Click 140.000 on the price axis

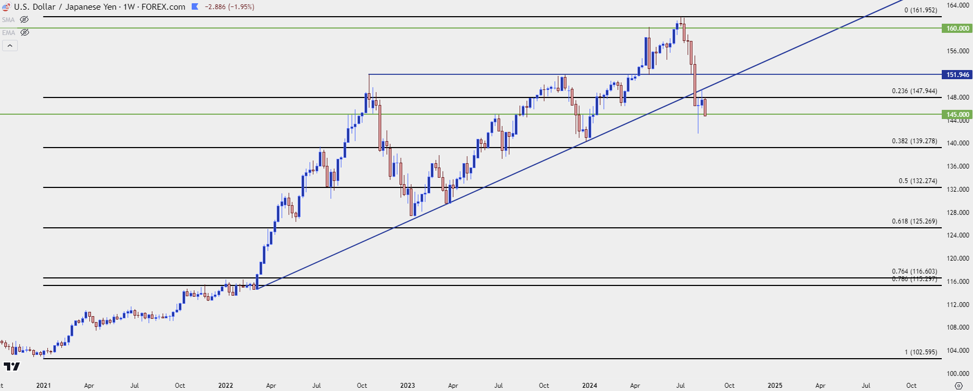[958, 143]
